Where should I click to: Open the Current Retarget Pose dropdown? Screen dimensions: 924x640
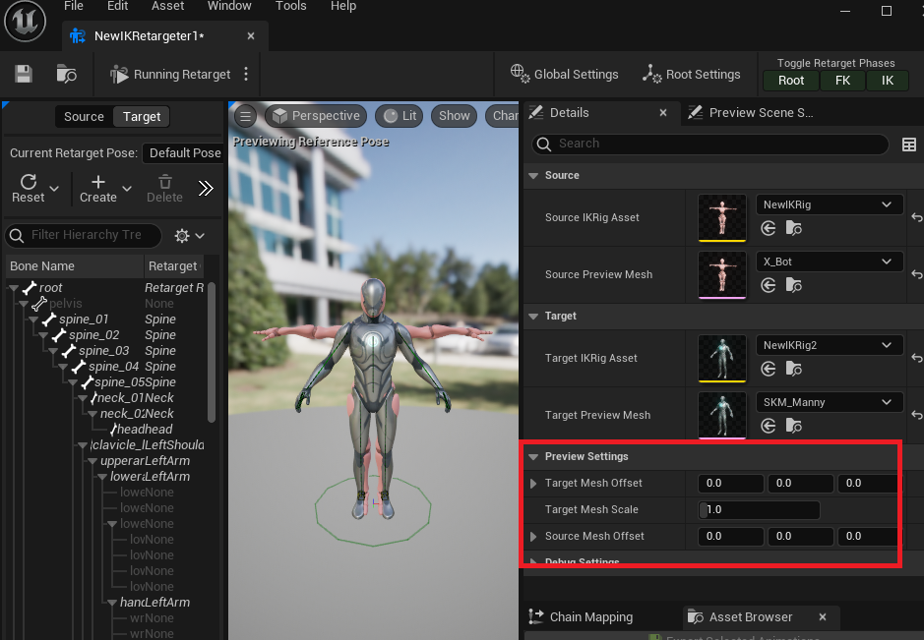[184, 153]
